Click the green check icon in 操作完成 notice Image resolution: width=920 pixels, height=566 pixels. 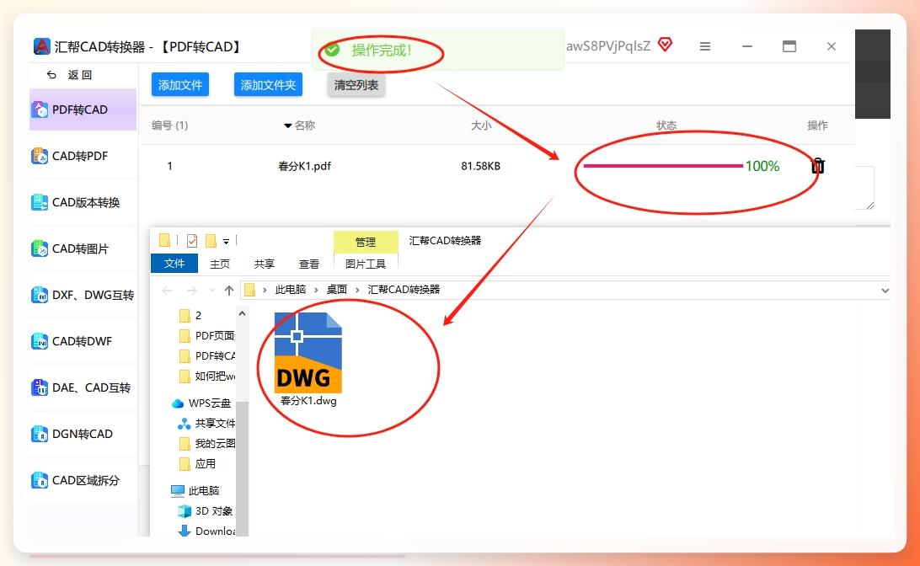point(332,50)
